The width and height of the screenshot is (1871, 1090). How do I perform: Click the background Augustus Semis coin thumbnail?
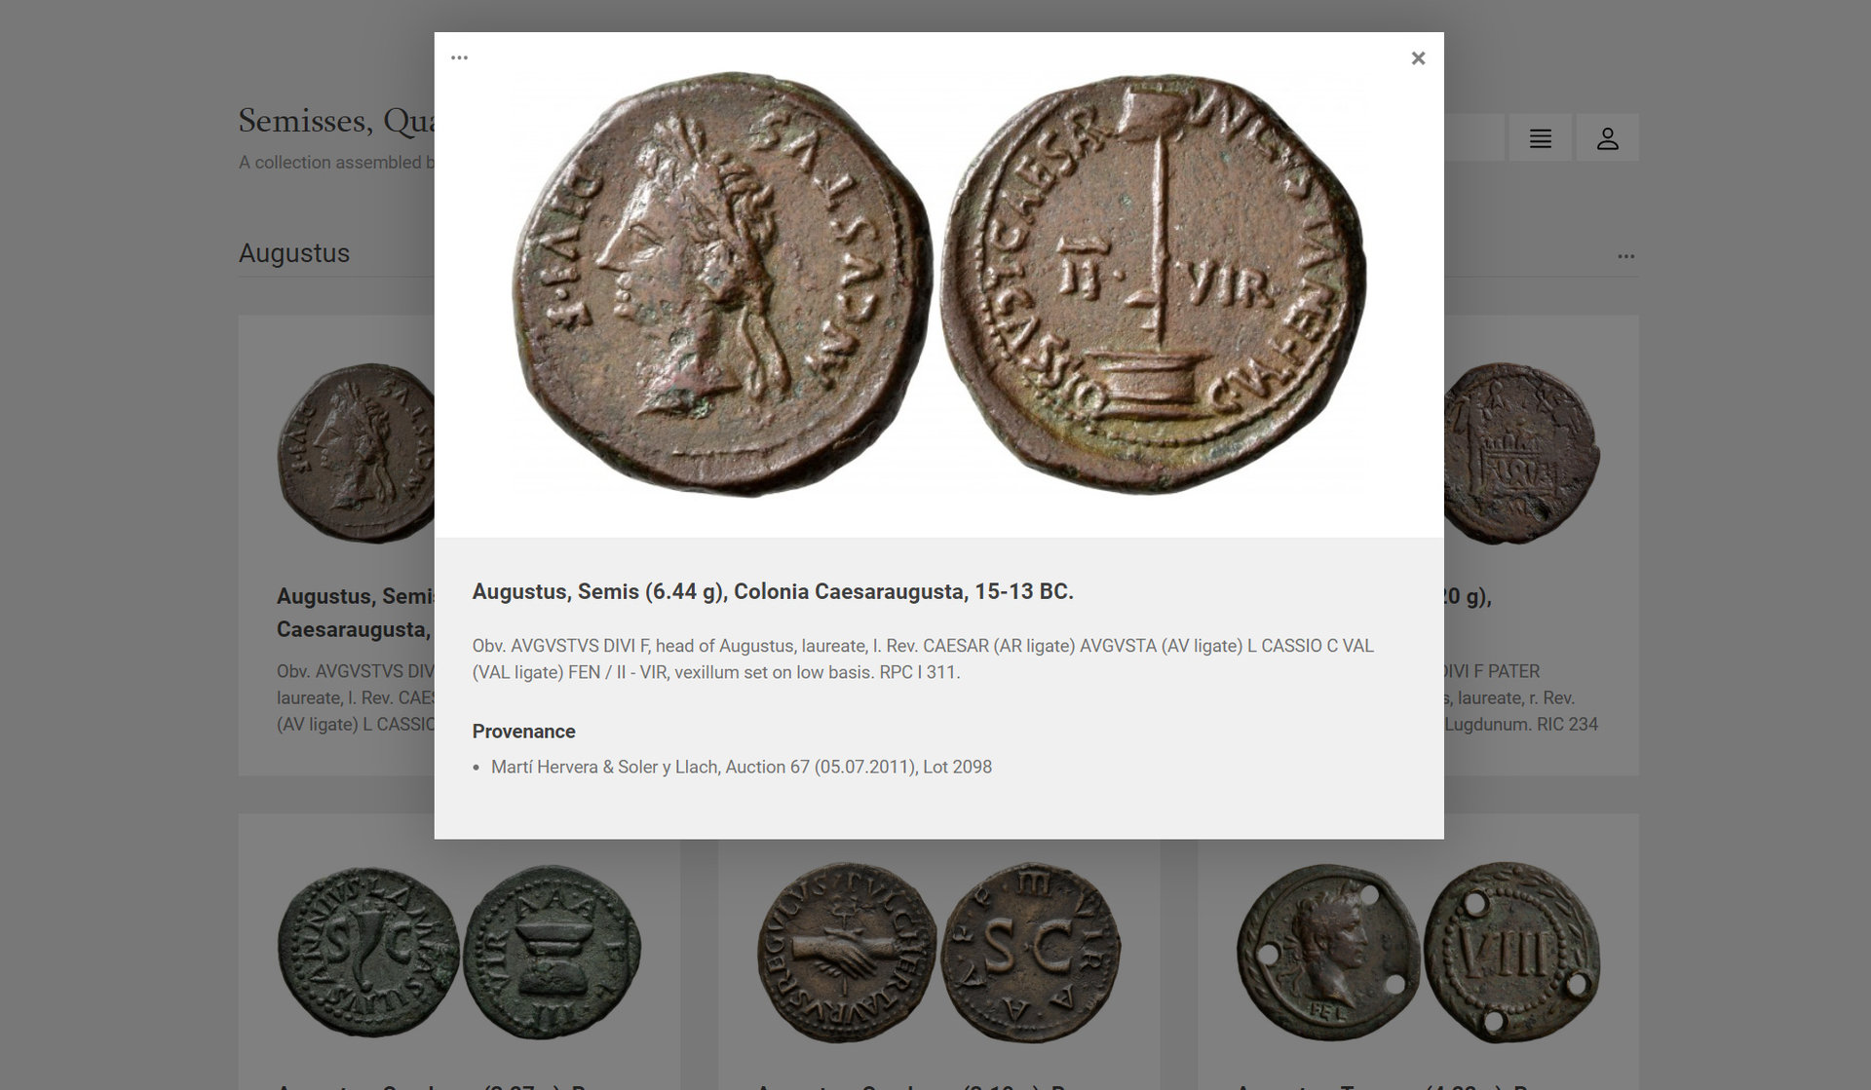coord(356,453)
